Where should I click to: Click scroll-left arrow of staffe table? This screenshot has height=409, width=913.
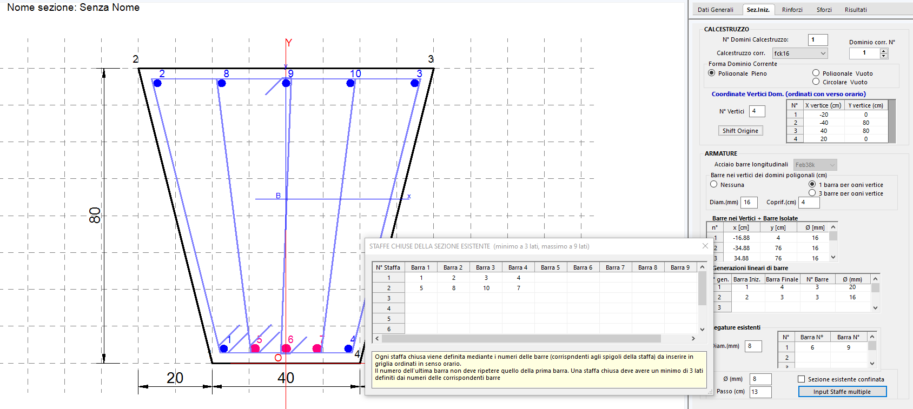pyautogui.click(x=378, y=338)
